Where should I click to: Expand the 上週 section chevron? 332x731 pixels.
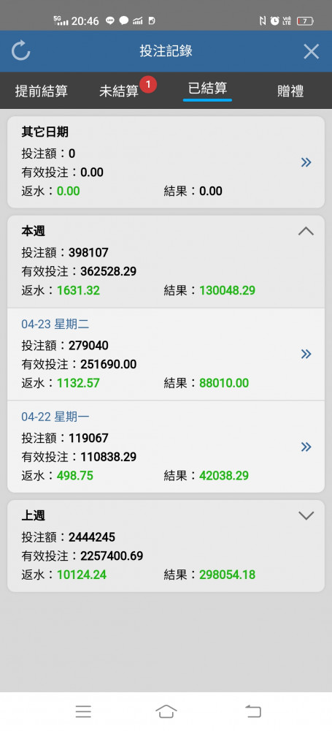click(306, 515)
